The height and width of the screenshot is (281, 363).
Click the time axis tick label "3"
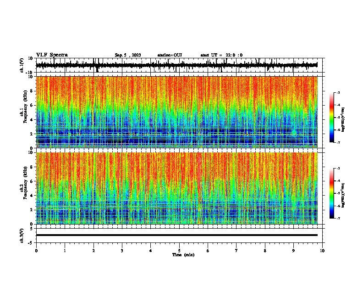pyautogui.click(x=122, y=251)
